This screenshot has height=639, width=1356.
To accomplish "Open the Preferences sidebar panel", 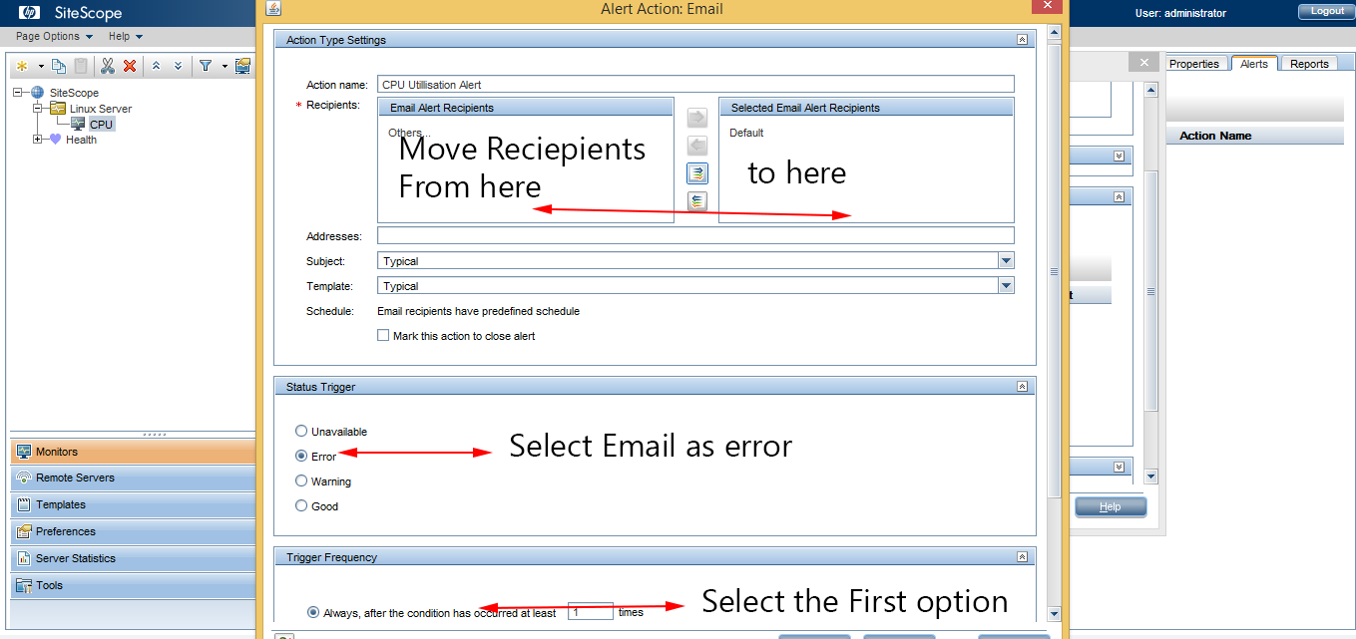I will click(x=132, y=531).
